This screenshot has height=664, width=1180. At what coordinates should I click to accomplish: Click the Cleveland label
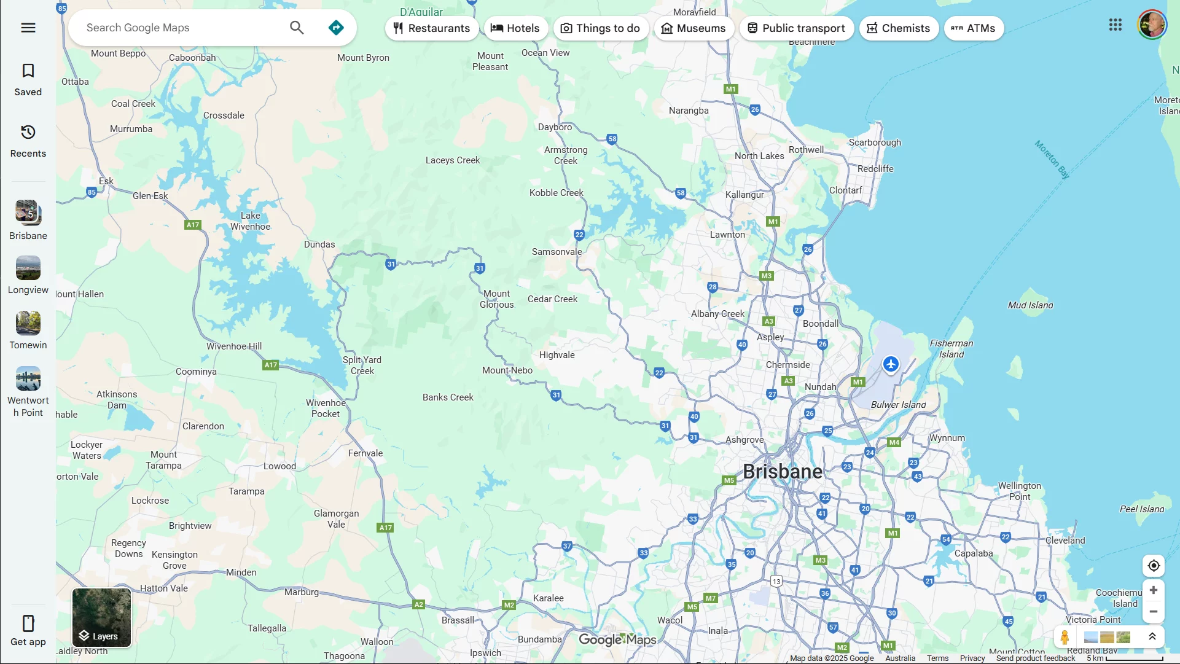[x=1065, y=541]
